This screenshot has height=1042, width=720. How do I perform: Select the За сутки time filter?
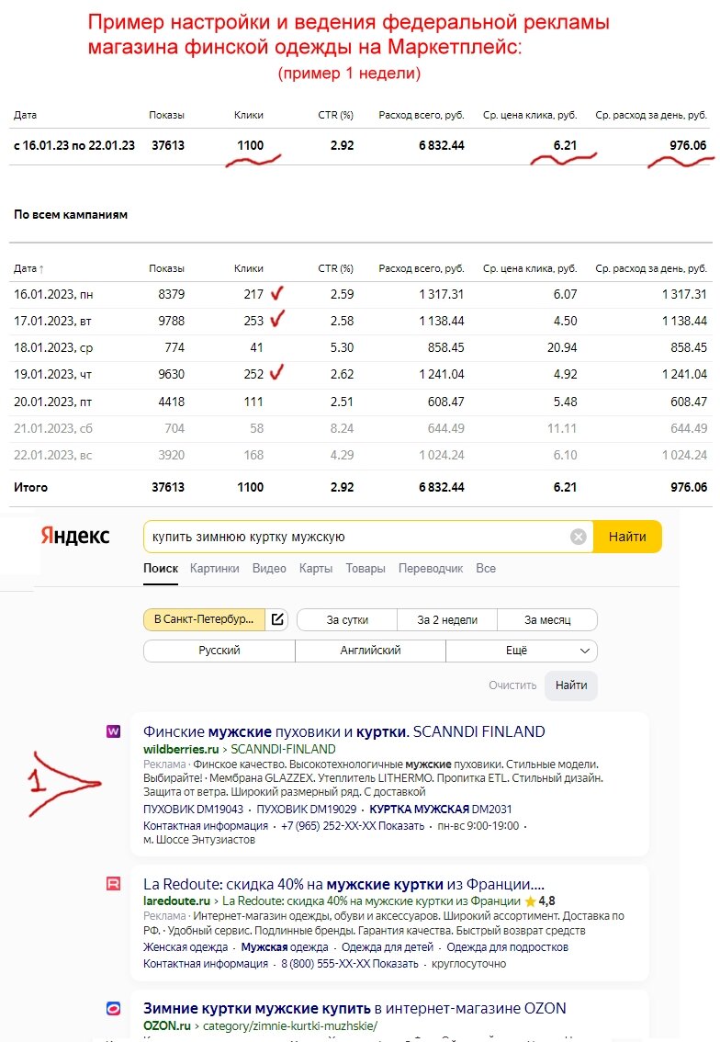pos(347,619)
